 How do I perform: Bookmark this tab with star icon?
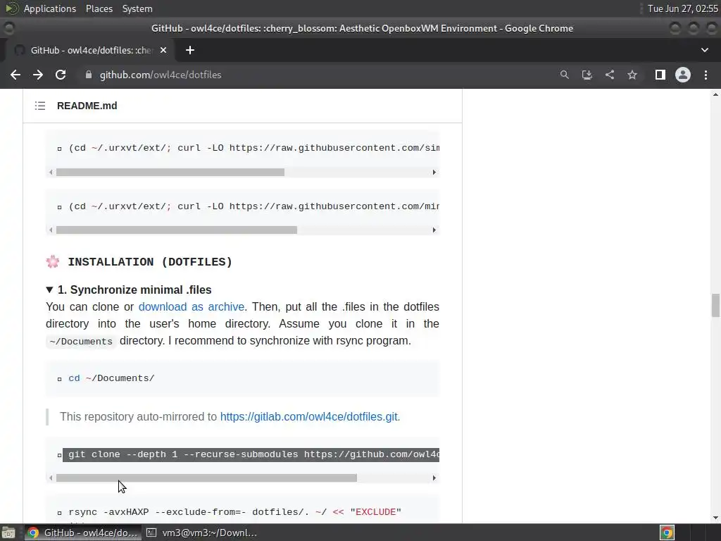pyautogui.click(x=632, y=75)
